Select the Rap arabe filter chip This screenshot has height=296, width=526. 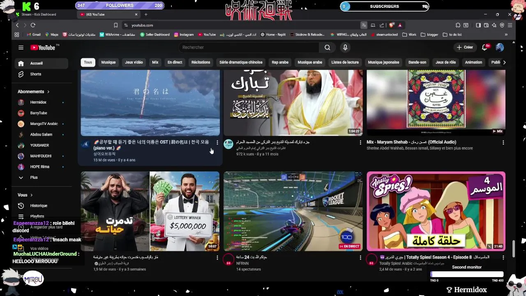click(x=280, y=62)
